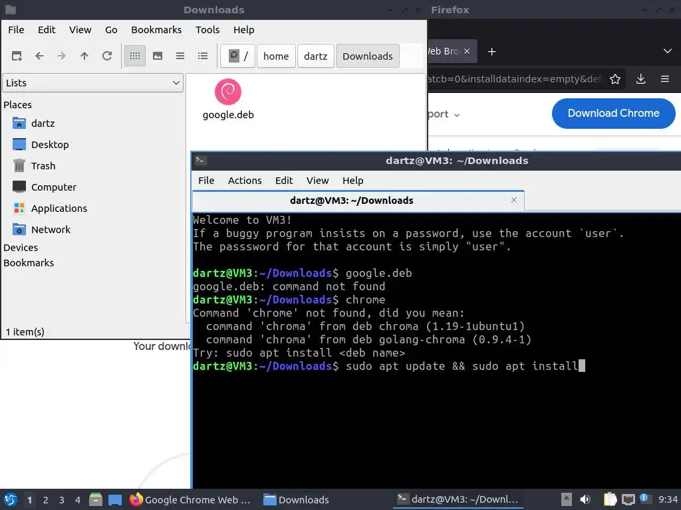Click the terminal window title bar icon
Viewport: 681px width, 510px height.
click(x=200, y=160)
